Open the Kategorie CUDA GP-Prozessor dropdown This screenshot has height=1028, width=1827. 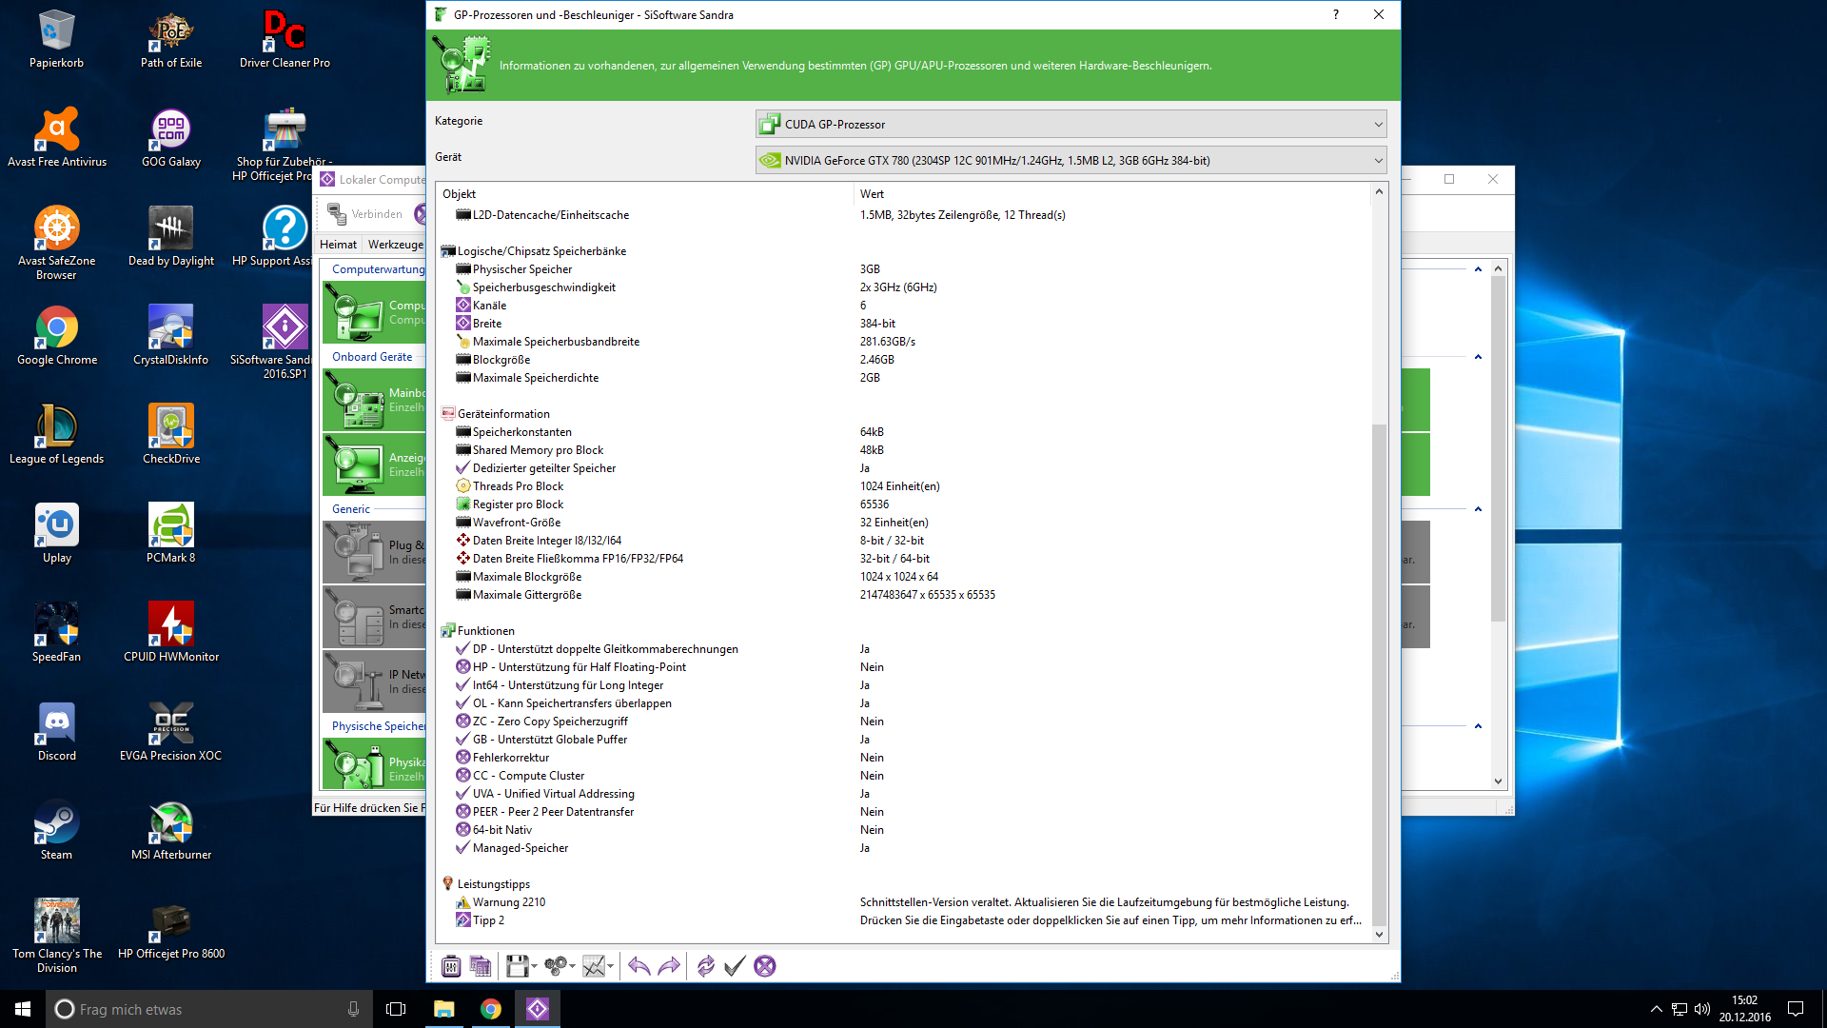(x=1071, y=124)
